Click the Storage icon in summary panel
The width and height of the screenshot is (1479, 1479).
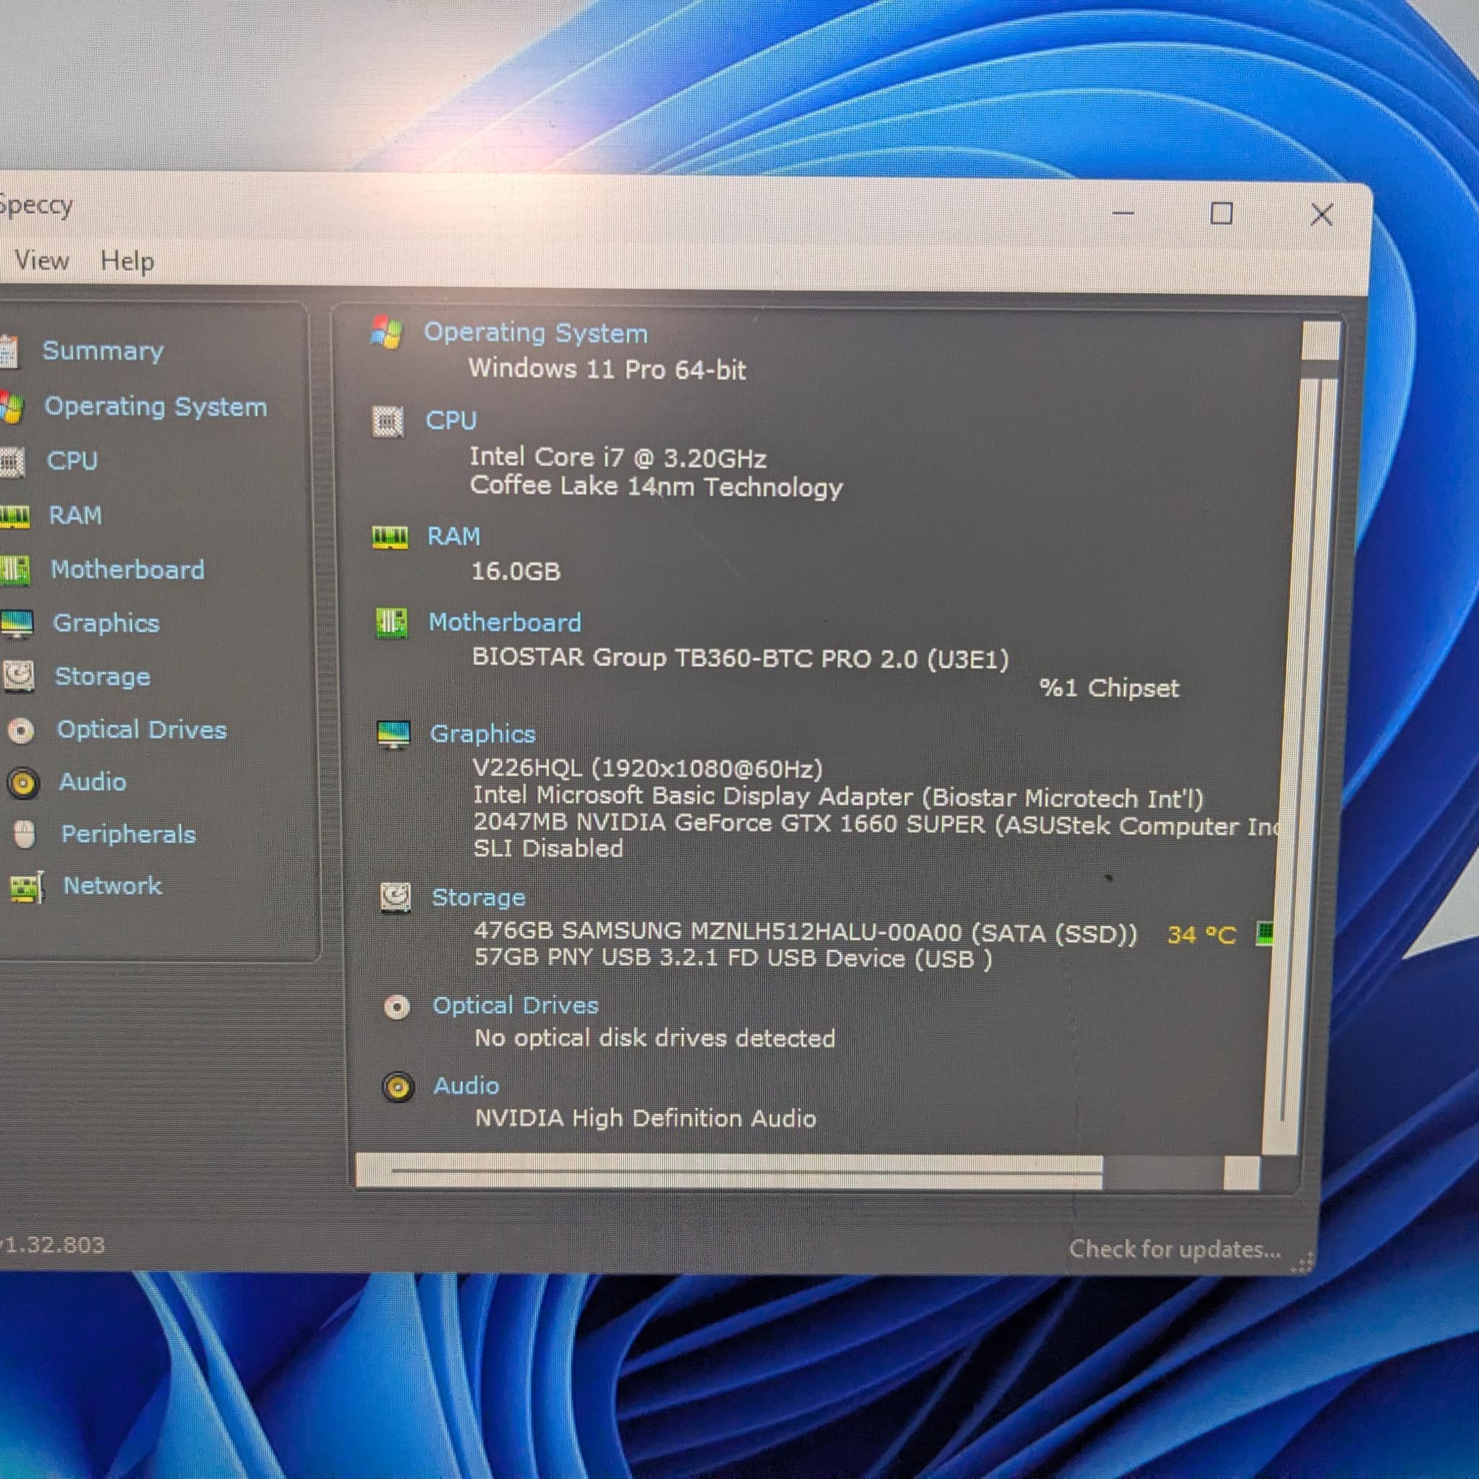pyautogui.click(x=396, y=897)
